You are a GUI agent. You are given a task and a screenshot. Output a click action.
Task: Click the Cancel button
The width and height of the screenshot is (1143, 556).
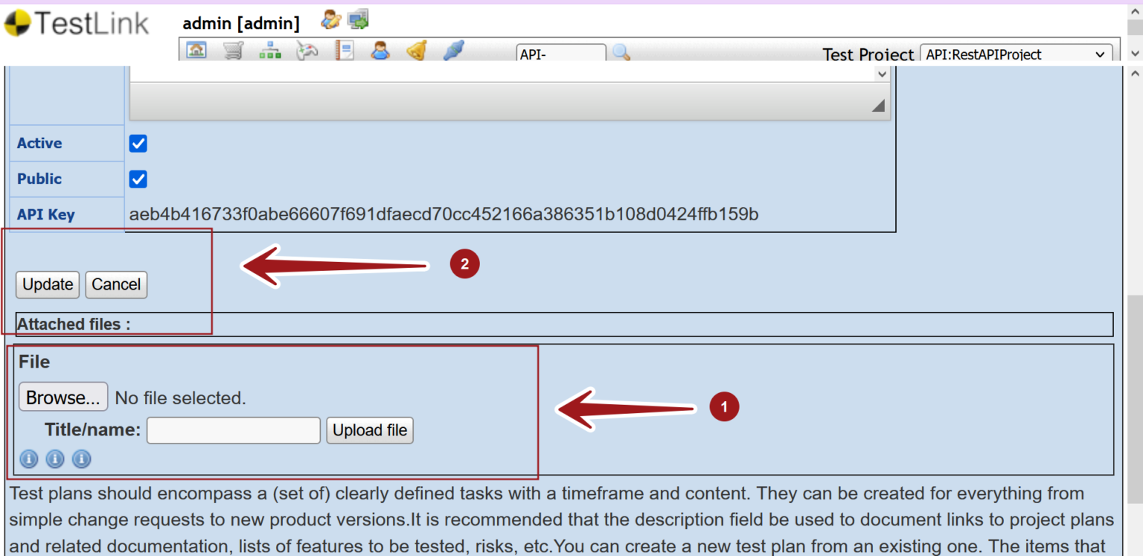click(x=115, y=284)
